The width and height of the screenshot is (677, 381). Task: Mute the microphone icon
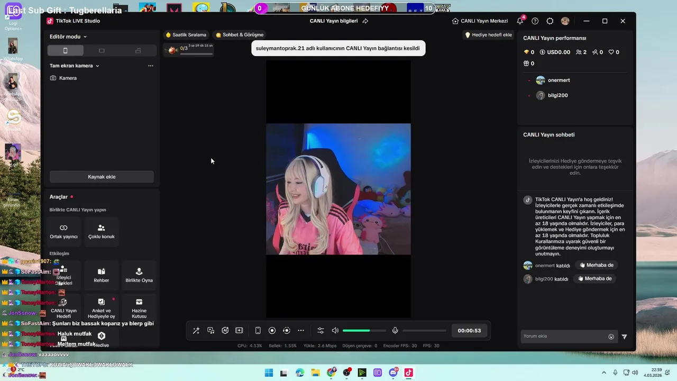click(x=395, y=331)
